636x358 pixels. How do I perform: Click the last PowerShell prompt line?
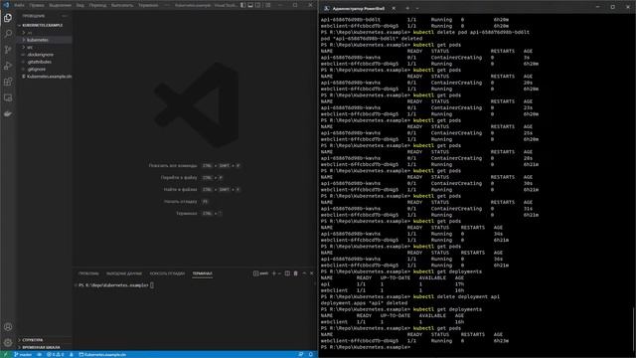tap(365, 347)
